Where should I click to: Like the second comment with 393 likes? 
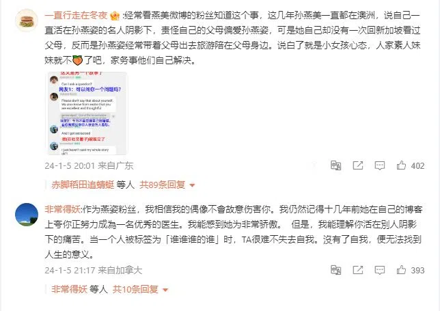[401, 270]
